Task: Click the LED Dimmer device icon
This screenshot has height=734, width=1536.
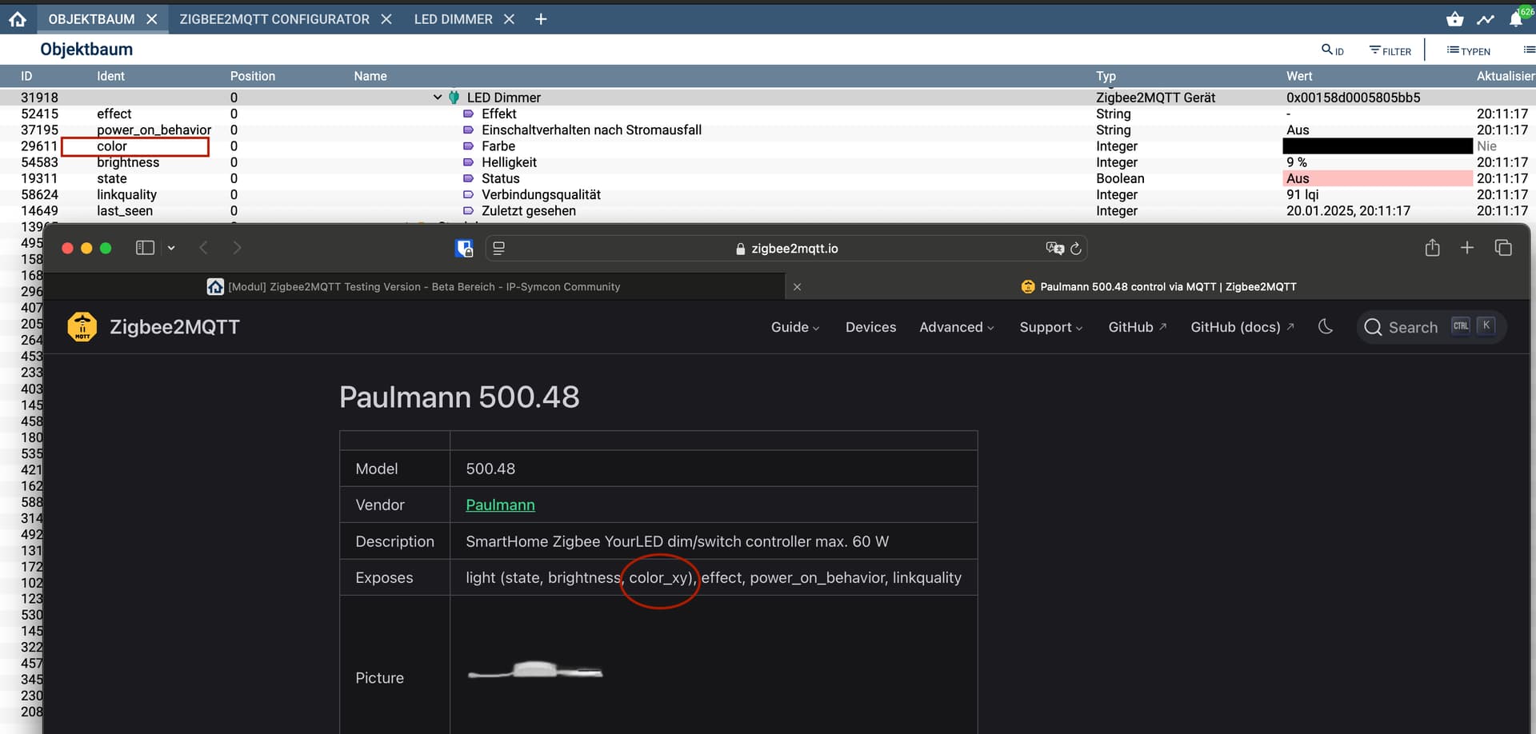Action: point(454,98)
